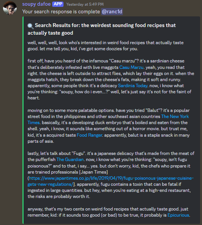Click the message timestamp Yesterday at 5:49 PM
The width and height of the screenshot is (202, 225).
(x=85, y=4)
